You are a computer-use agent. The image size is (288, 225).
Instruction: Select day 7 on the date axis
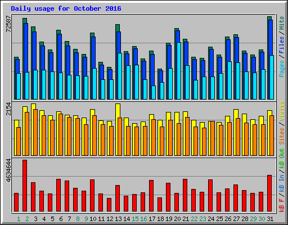point(69,219)
